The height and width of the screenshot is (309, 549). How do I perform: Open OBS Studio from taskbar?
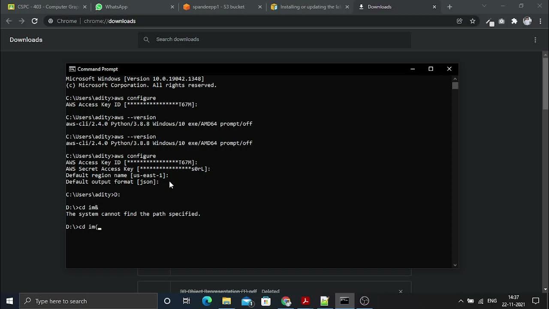[x=364, y=301]
